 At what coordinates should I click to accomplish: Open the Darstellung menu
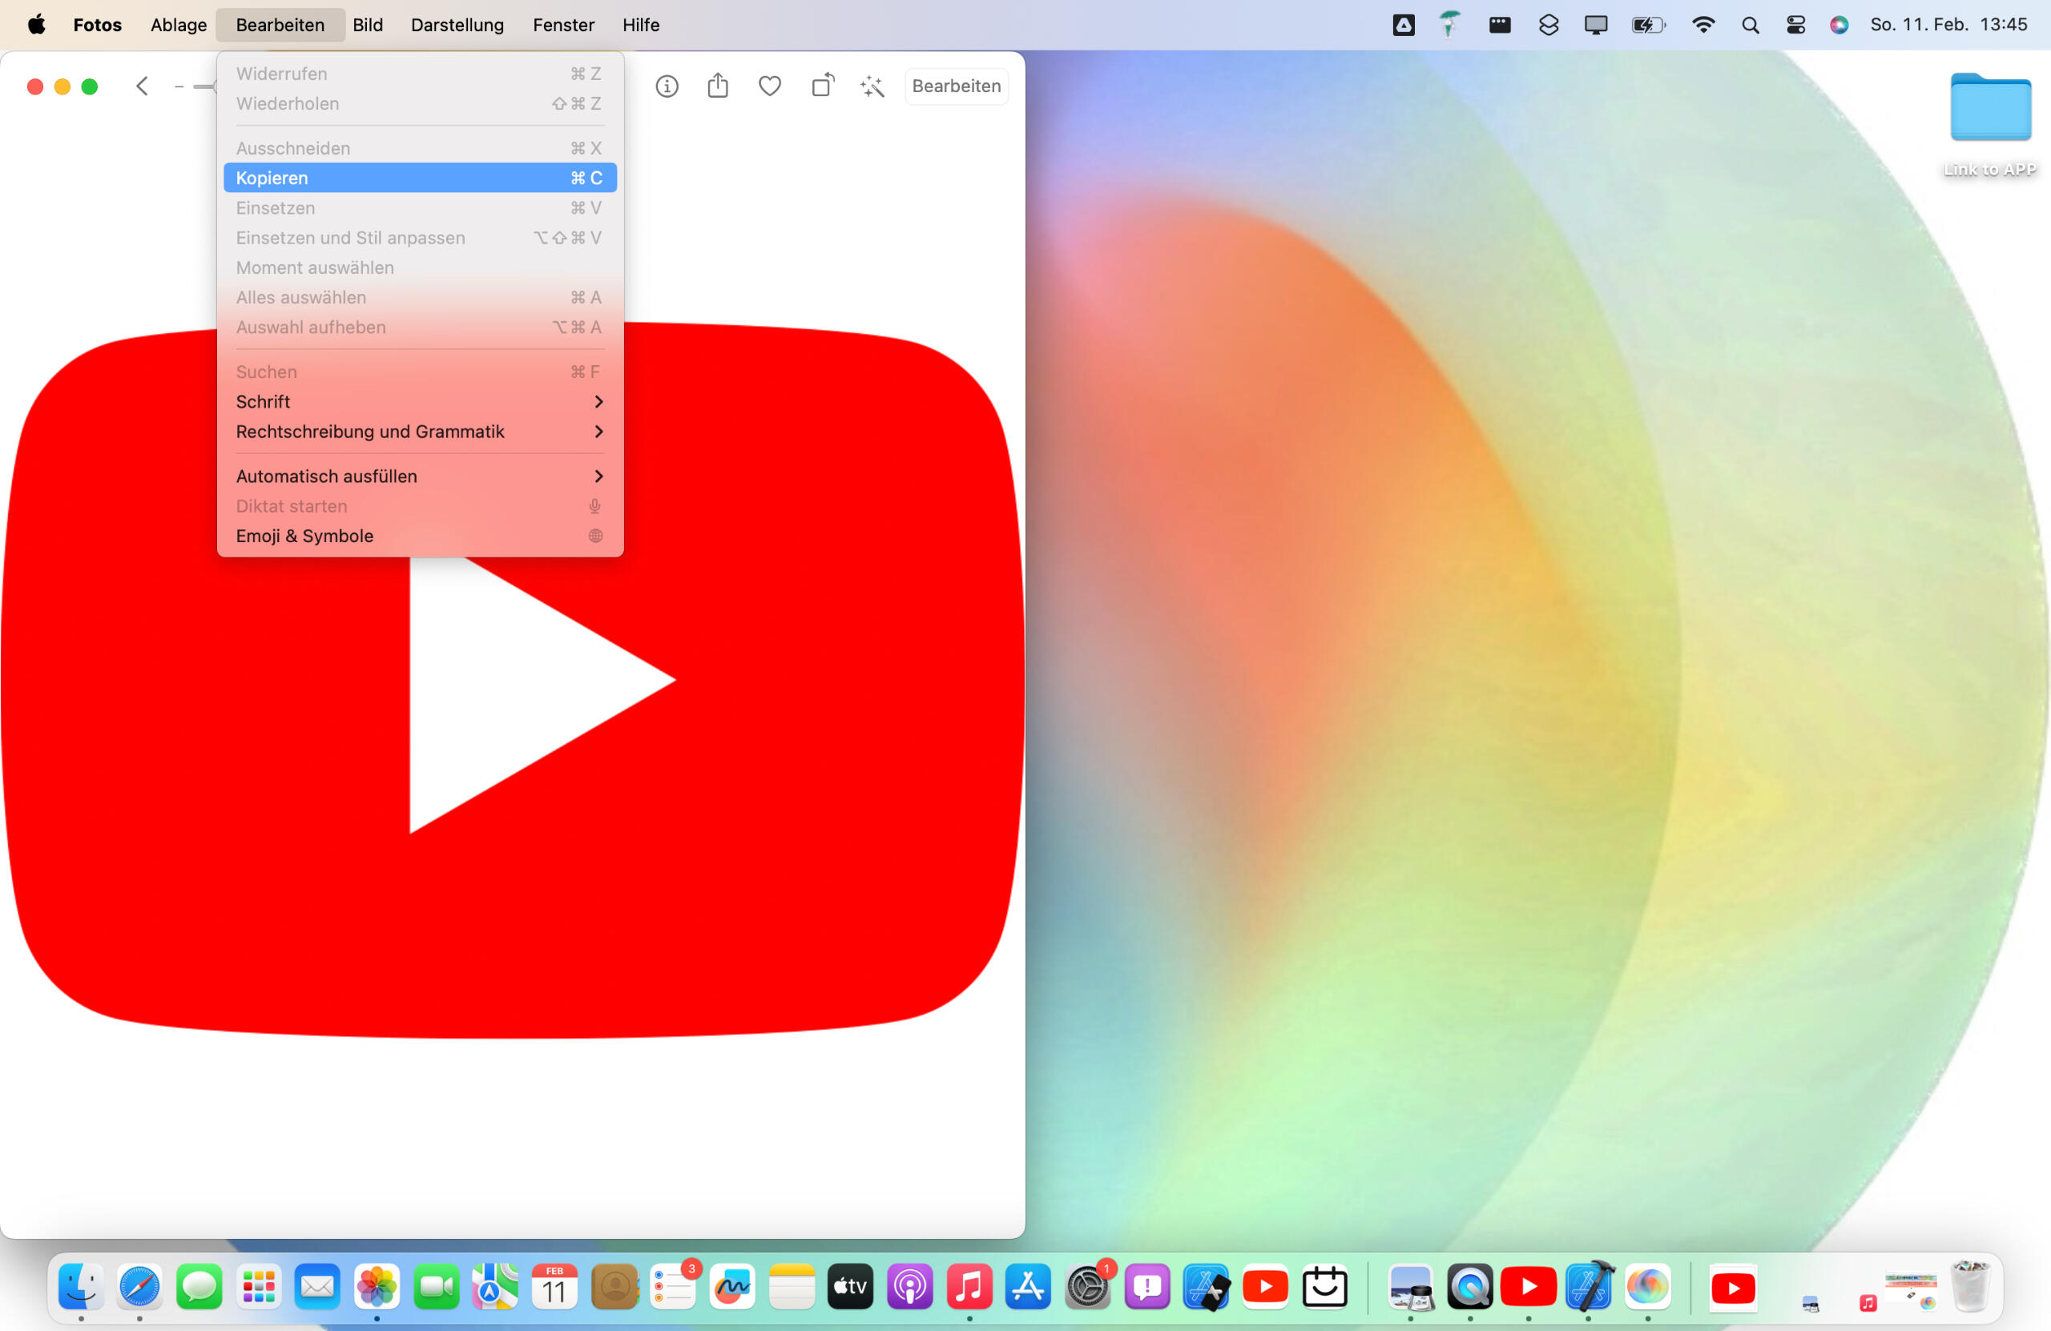457,25
